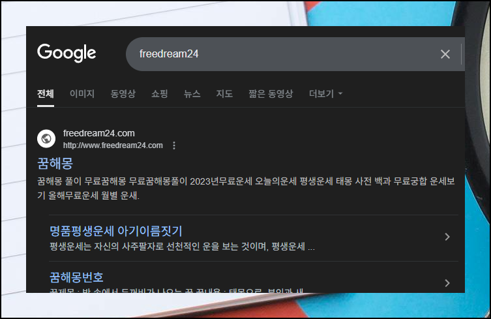Switch to the 이미지 tab
The image size is (491, 319).
(82, 94)
